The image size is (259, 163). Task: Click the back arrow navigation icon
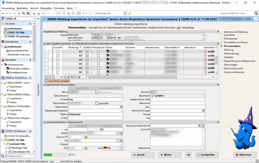[x=3, y=13]
